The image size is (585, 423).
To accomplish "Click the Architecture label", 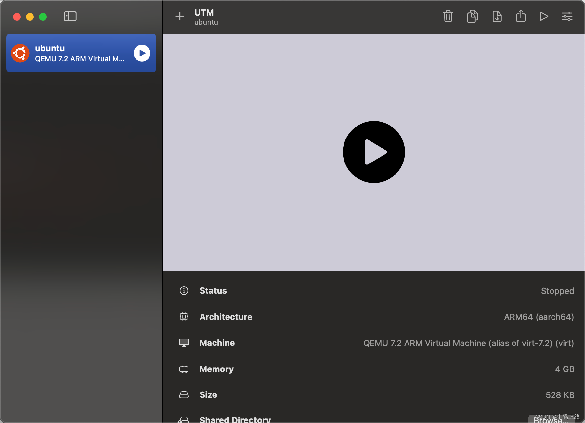I will [x=226, y=317].
